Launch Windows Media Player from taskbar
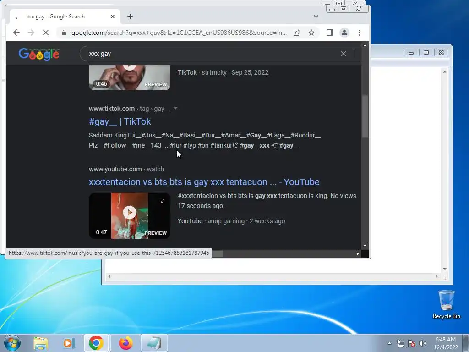This screenshot has width=469, height=352. pos(69,343)
